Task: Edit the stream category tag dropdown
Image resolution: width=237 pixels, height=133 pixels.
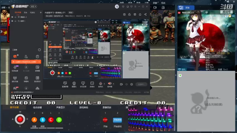Action: (54, 16)
